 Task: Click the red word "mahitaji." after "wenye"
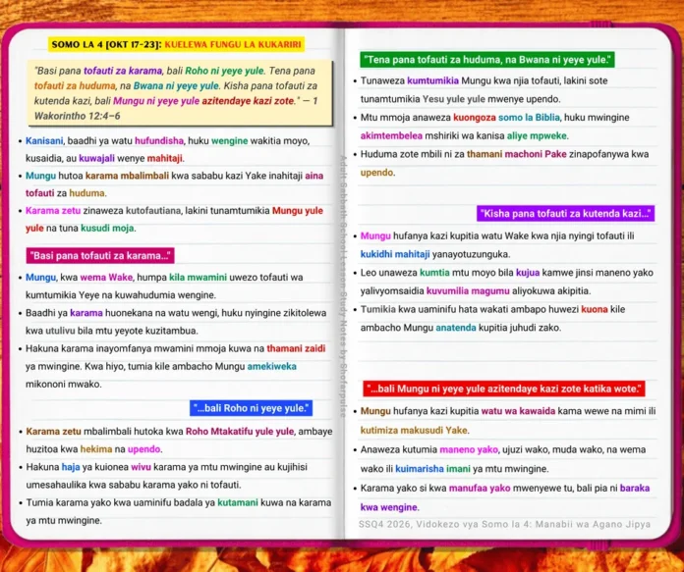pyautogui.click(x=166, y=158)
